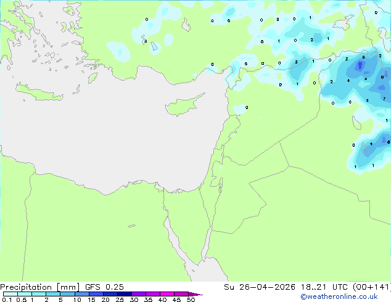Screen dimensions: 391x302
Task: Click the "Su 26-04-2026" date text
Action: click(260, 287)
